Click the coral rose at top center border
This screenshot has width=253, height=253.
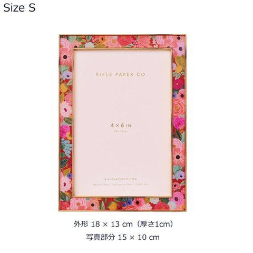coord(123,41)
